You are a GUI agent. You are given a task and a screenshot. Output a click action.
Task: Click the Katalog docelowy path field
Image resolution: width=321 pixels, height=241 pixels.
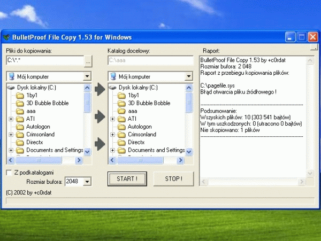point(150,60)
